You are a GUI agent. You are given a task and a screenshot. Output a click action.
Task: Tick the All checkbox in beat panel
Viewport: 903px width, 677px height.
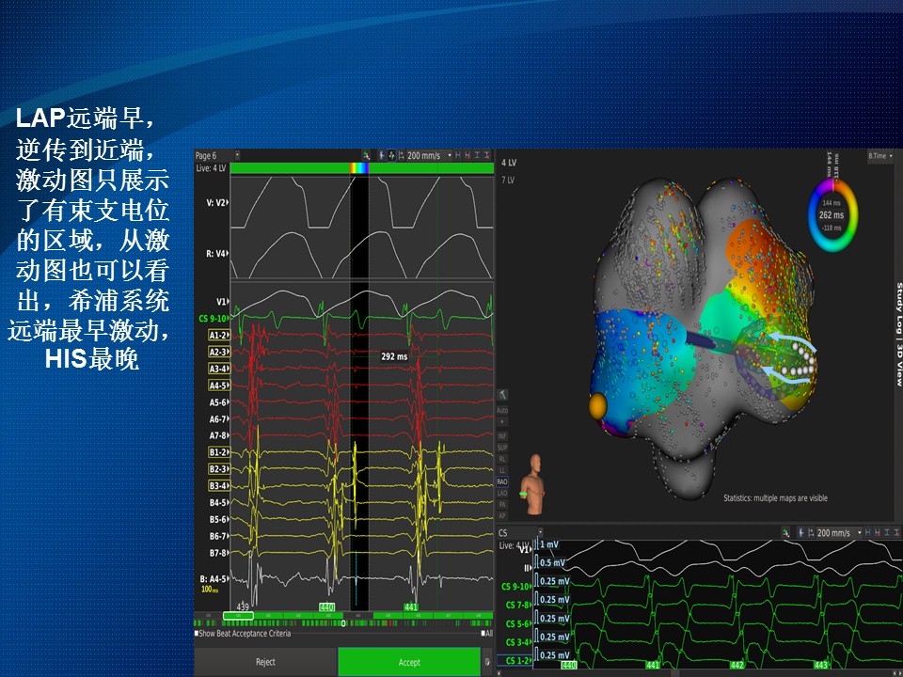point(483,633)
